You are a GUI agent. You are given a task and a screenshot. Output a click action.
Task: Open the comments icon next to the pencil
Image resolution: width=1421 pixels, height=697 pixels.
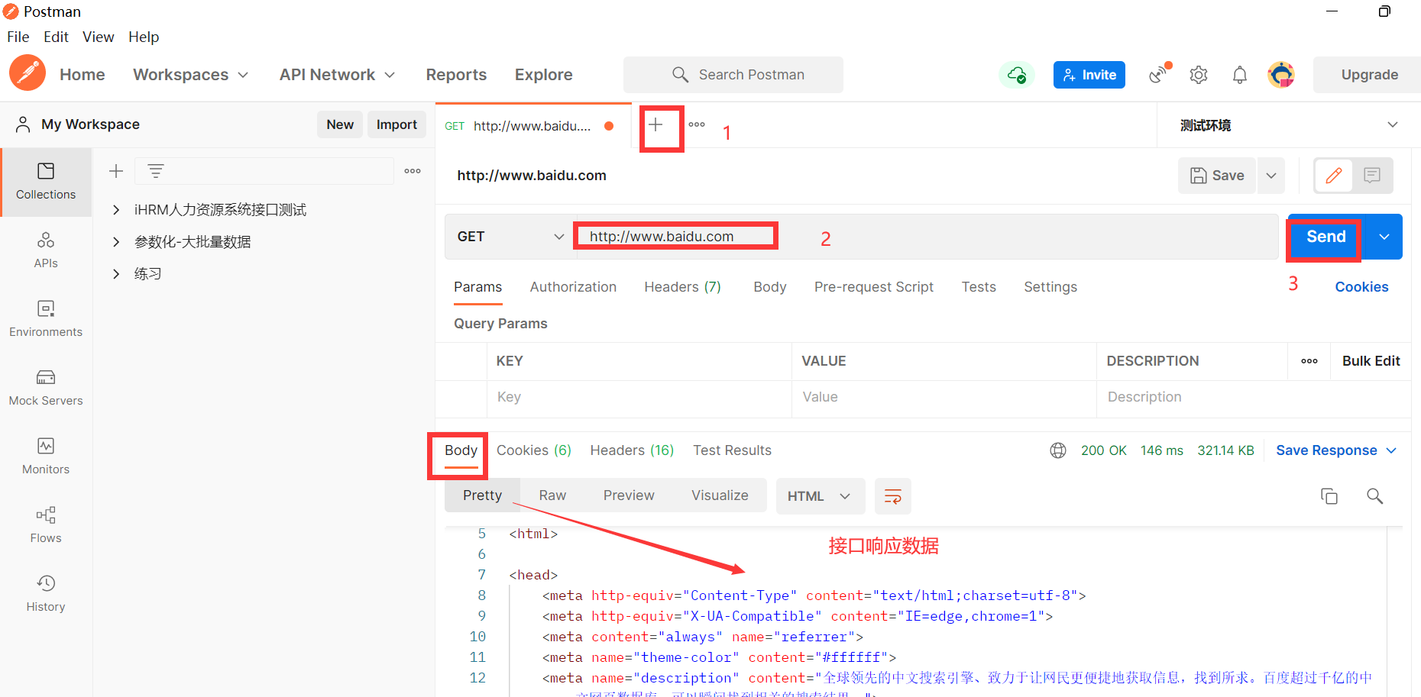[1372, 176]
